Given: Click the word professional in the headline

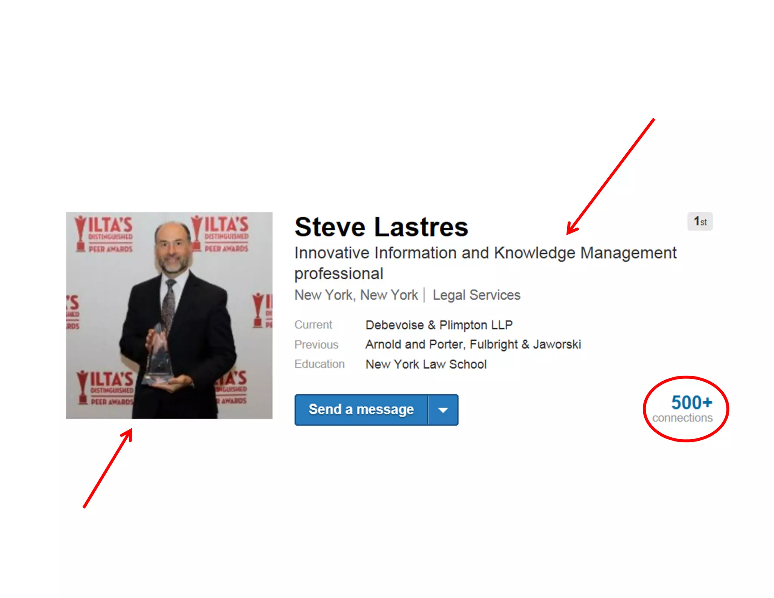Looking at the screenshot, I should click(339, 274).
